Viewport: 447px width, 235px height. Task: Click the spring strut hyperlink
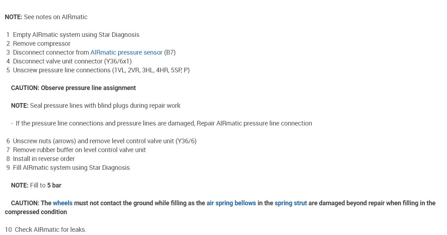[x=291, y=203]
